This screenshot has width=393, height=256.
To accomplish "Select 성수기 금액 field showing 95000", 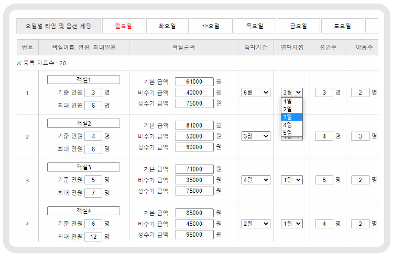I will pos(194,235).
